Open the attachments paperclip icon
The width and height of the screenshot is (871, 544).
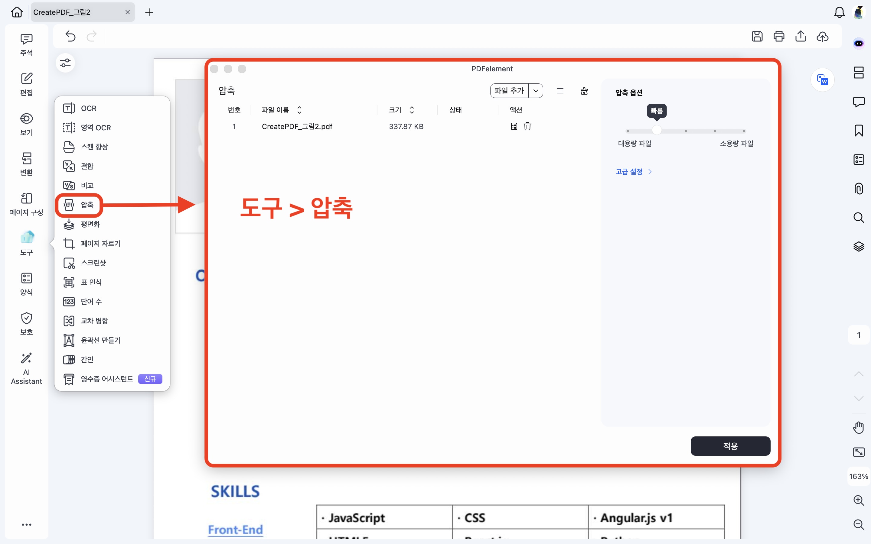point(859,189)
